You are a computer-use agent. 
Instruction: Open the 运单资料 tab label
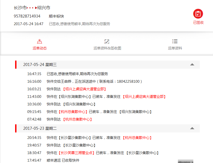tap(175, 48)
